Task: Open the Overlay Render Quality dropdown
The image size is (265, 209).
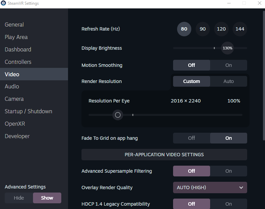Action: click(210, 187)
